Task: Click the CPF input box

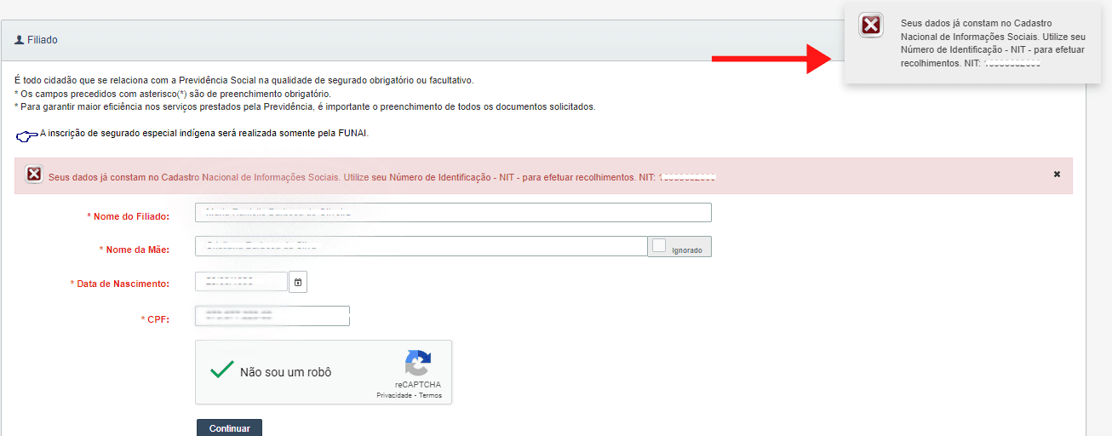Action: coord(272,316)
